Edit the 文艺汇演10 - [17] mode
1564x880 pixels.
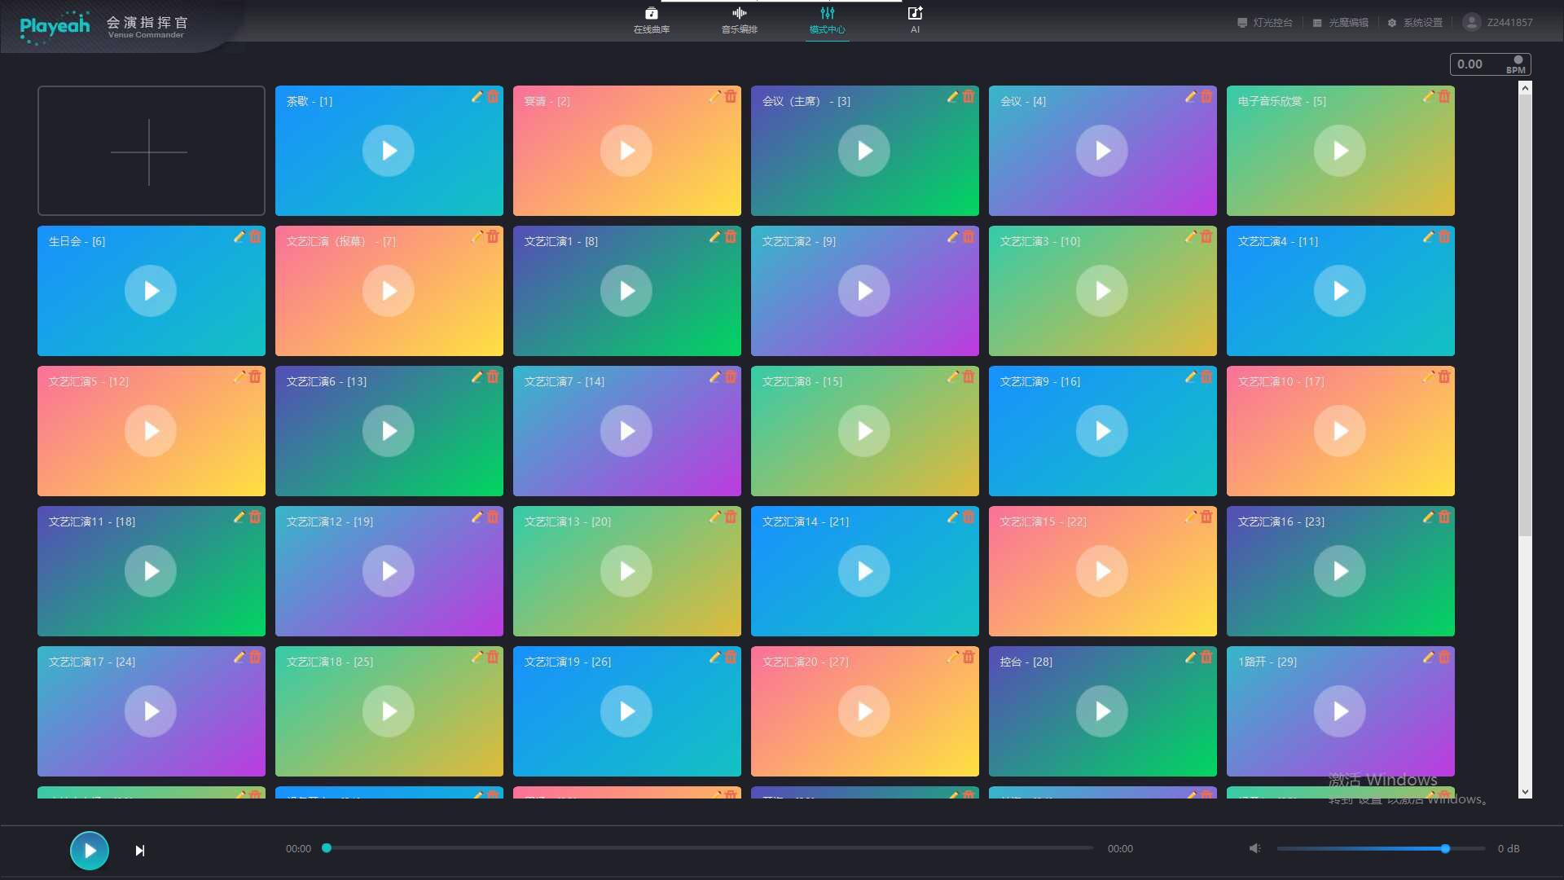(1429, 377)
